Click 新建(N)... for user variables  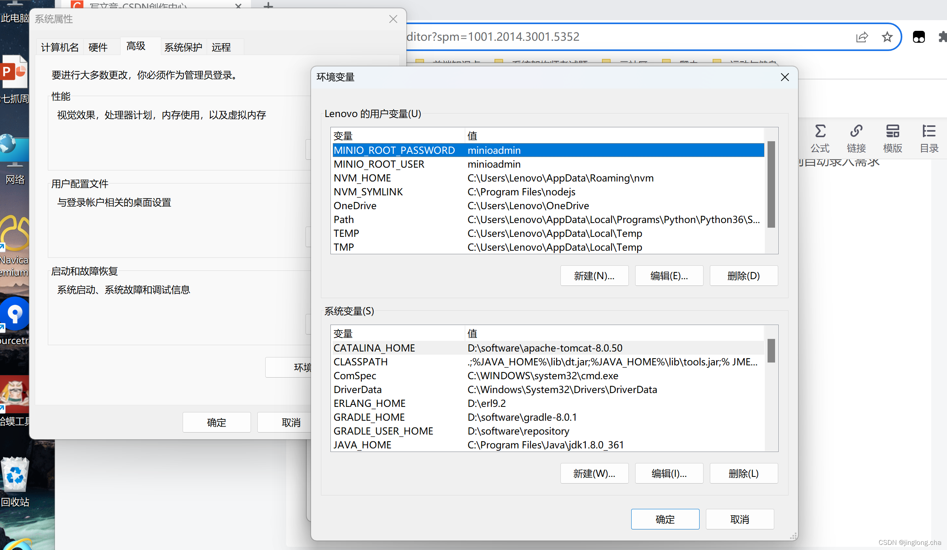(x=594, y=276)
